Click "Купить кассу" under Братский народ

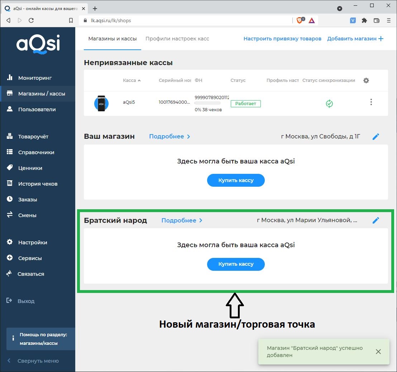(236, 264)
